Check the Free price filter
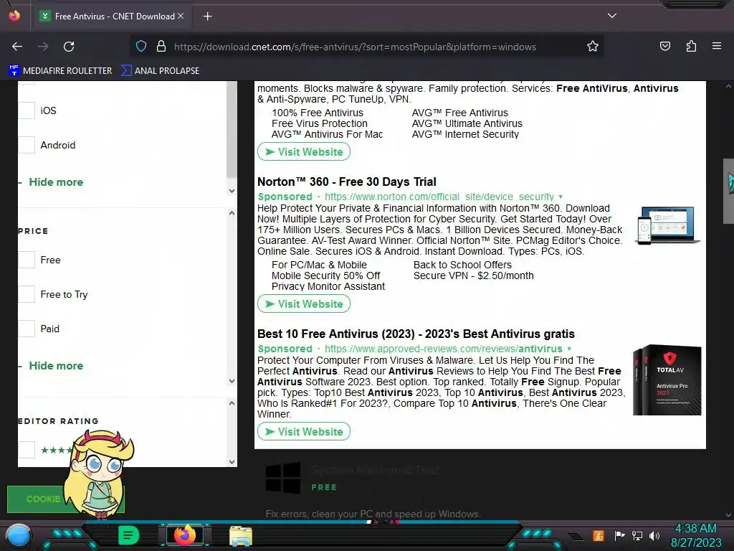 coord(27,260)
